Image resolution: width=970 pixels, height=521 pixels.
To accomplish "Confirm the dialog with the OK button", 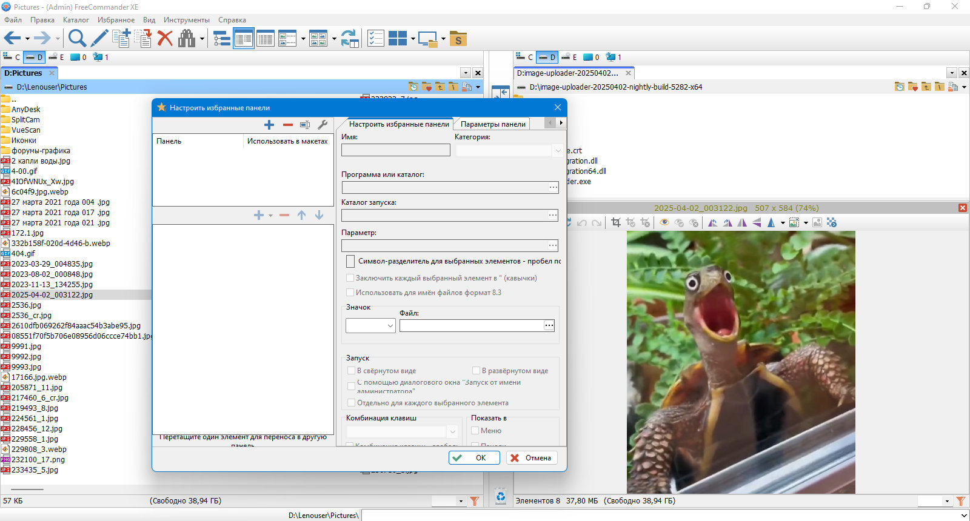I will tap(473, 458).
